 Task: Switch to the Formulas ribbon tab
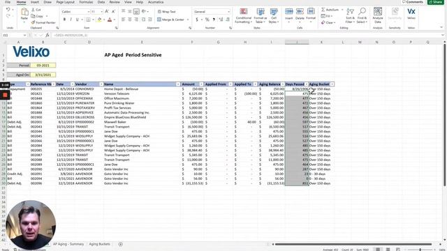86,2
